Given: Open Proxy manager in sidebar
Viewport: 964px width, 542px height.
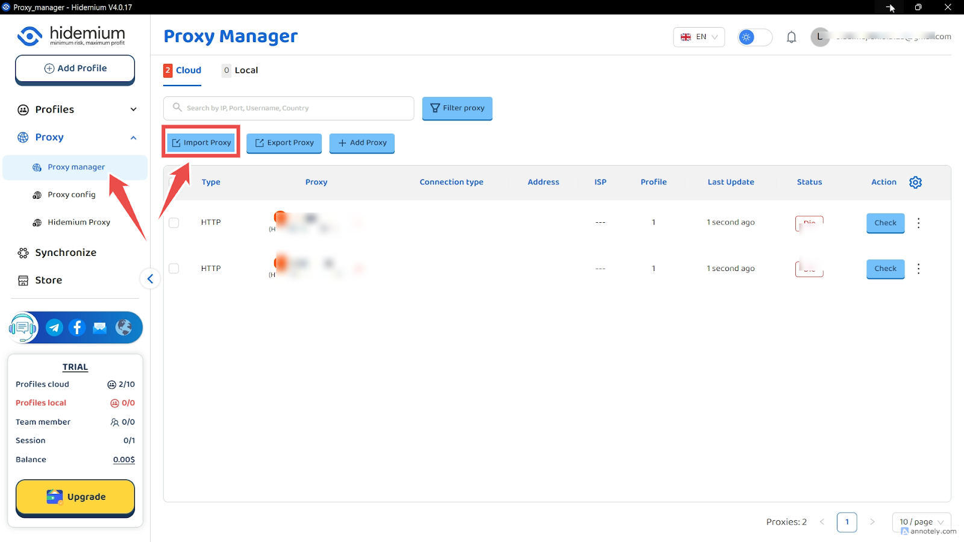Looking at the screenshot, I should 75,167.
